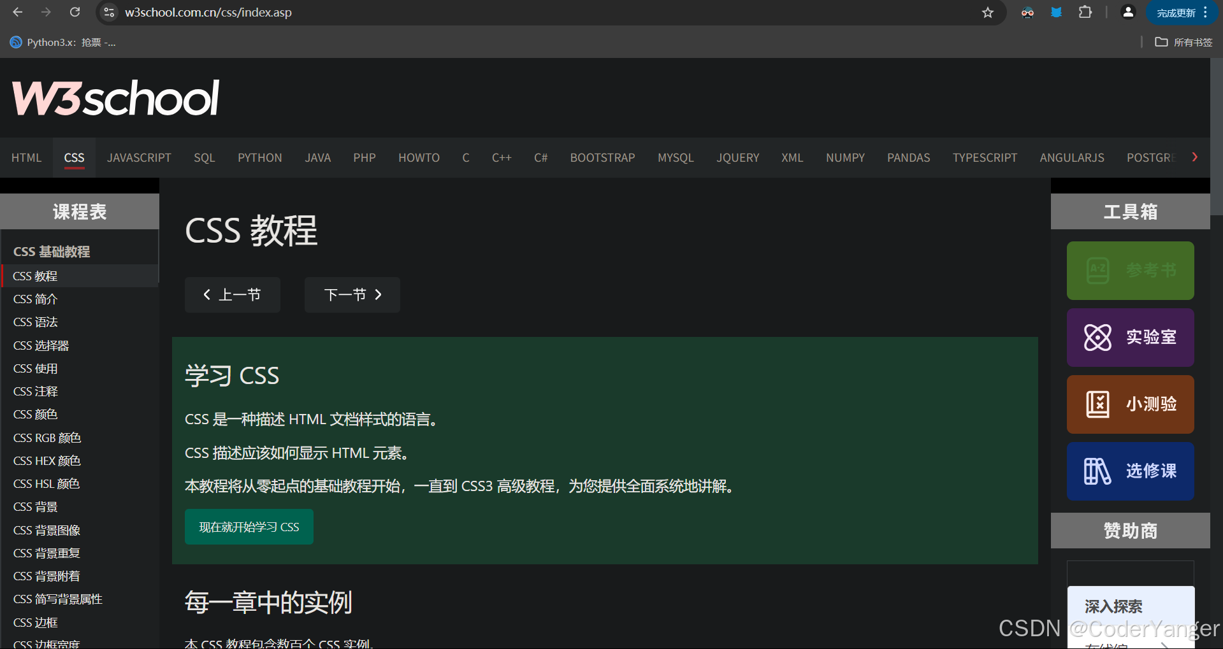Reload the page with the refresh icon
The width and height of the screenshot is (1223, 649).
point(75,12)
